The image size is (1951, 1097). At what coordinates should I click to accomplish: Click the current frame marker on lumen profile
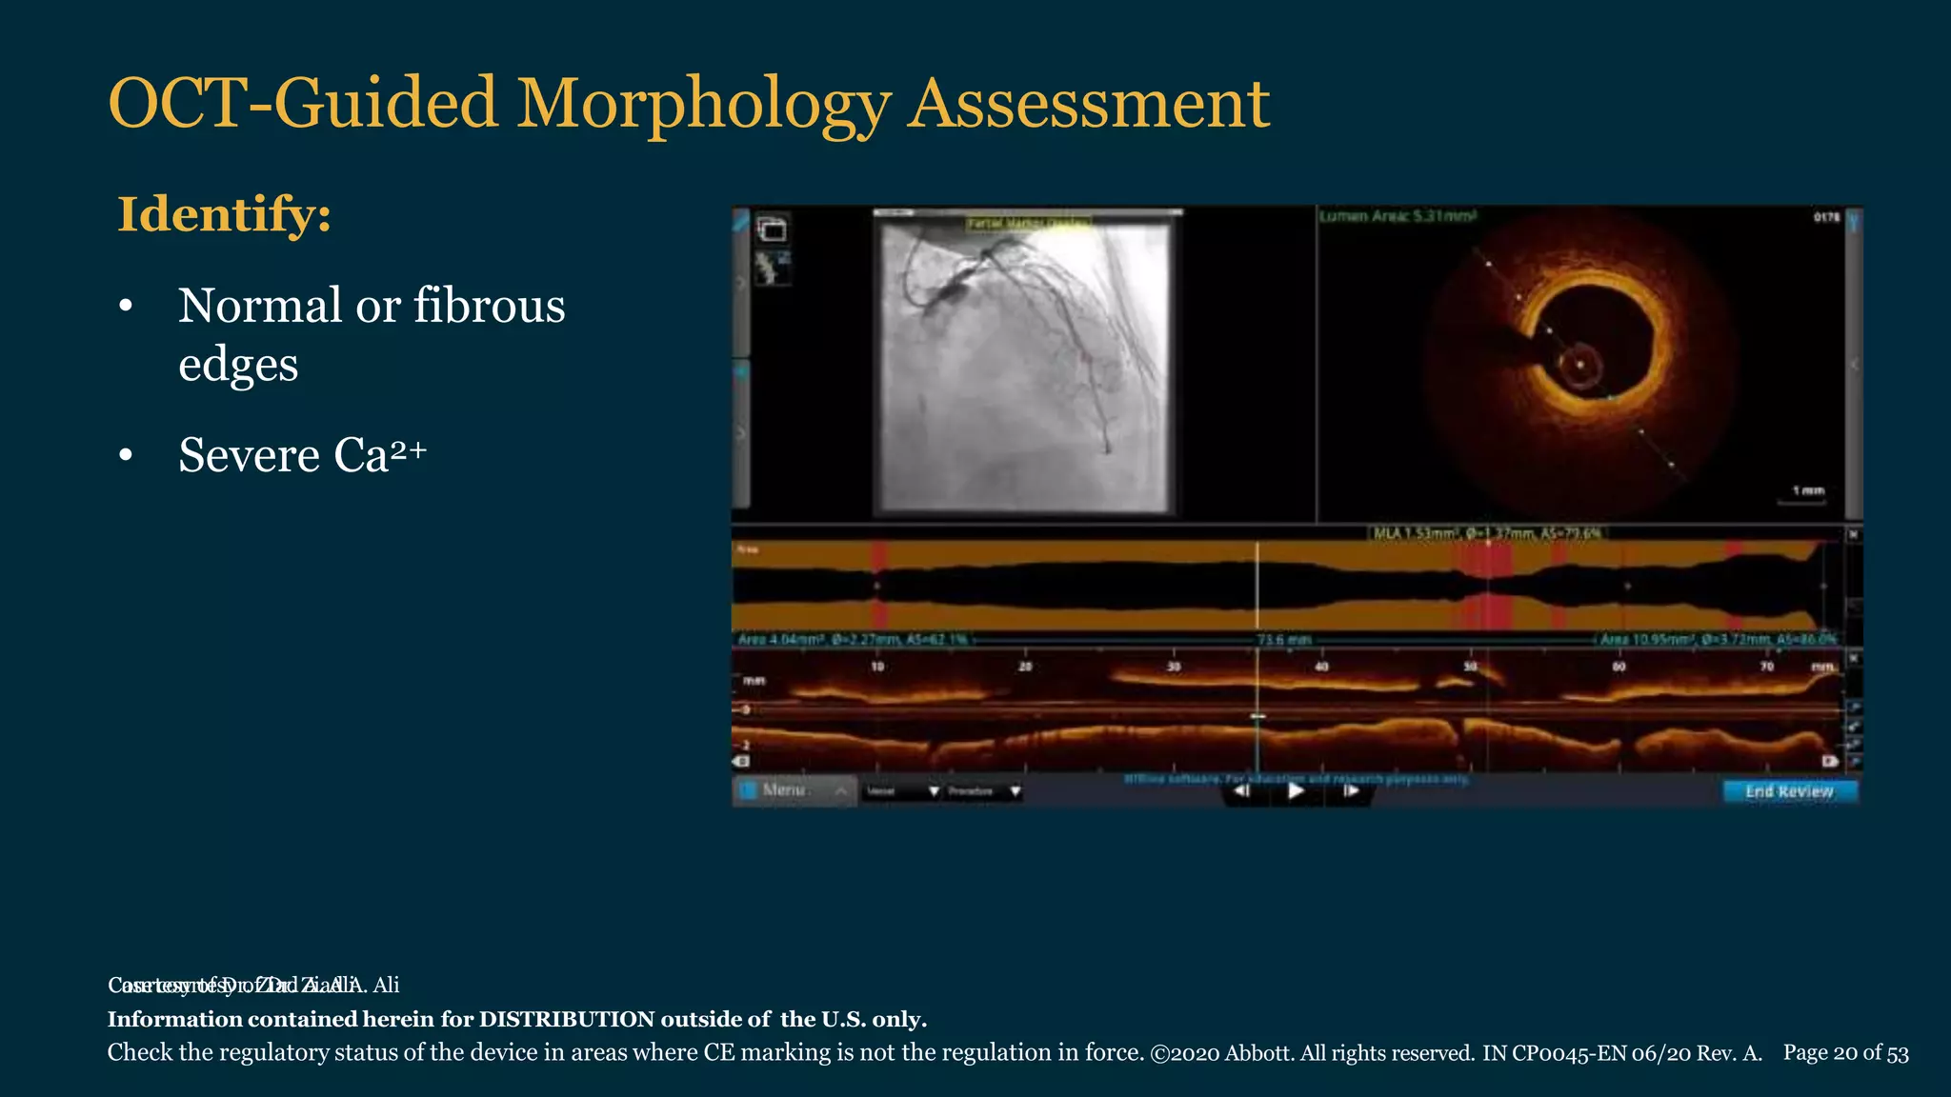point(1257,586)
